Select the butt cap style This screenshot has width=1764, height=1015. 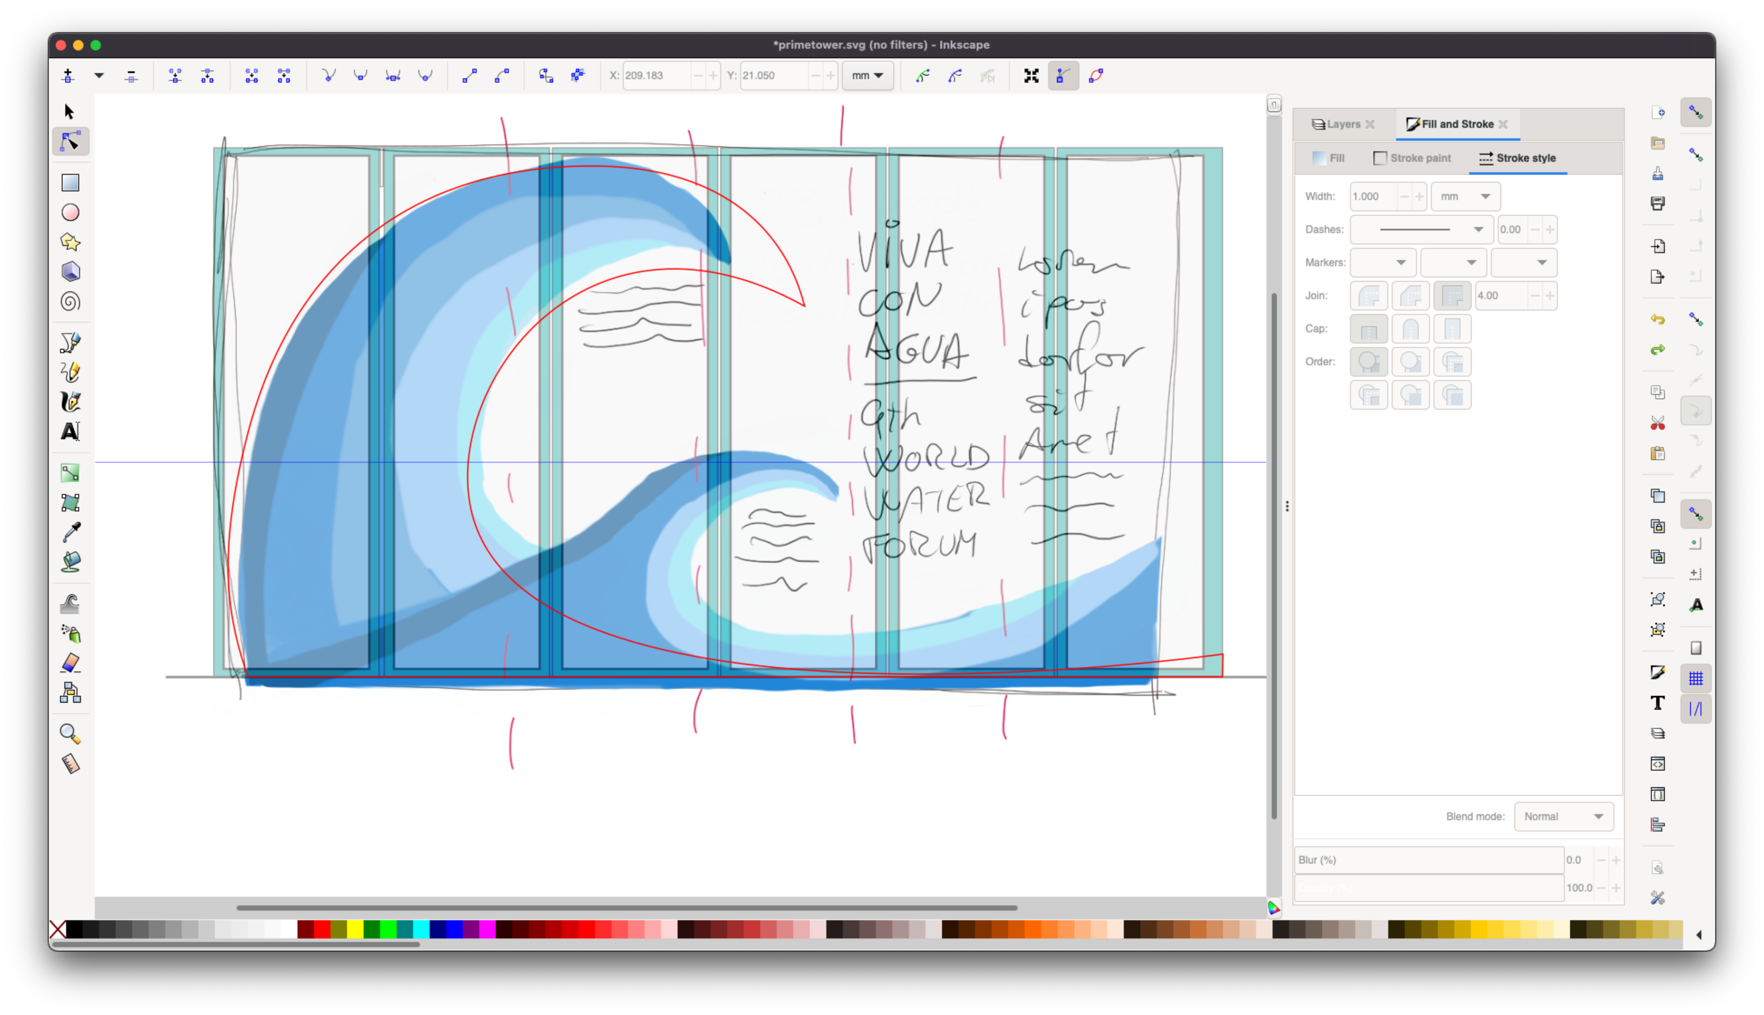(1368, 329)
